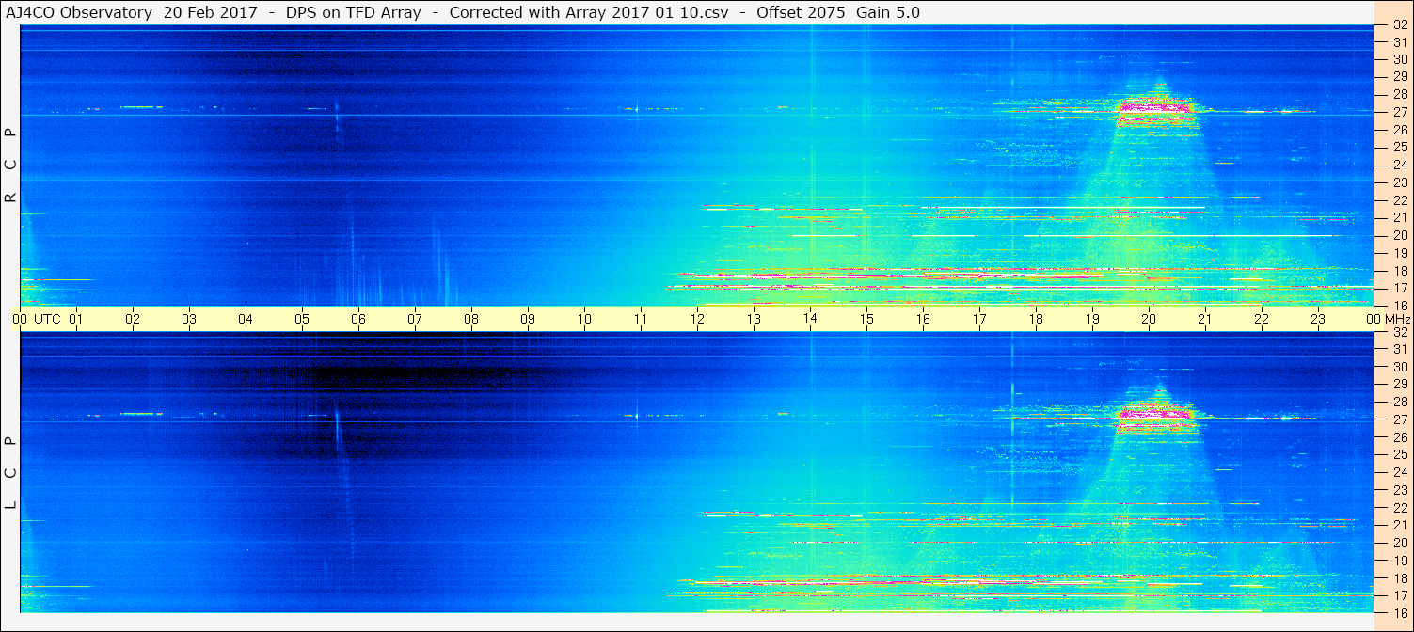This screenshot has width=1414, height=632.
Task: Click the 'DPS on TFD Array' header text
Action: (x=354, y=13)
